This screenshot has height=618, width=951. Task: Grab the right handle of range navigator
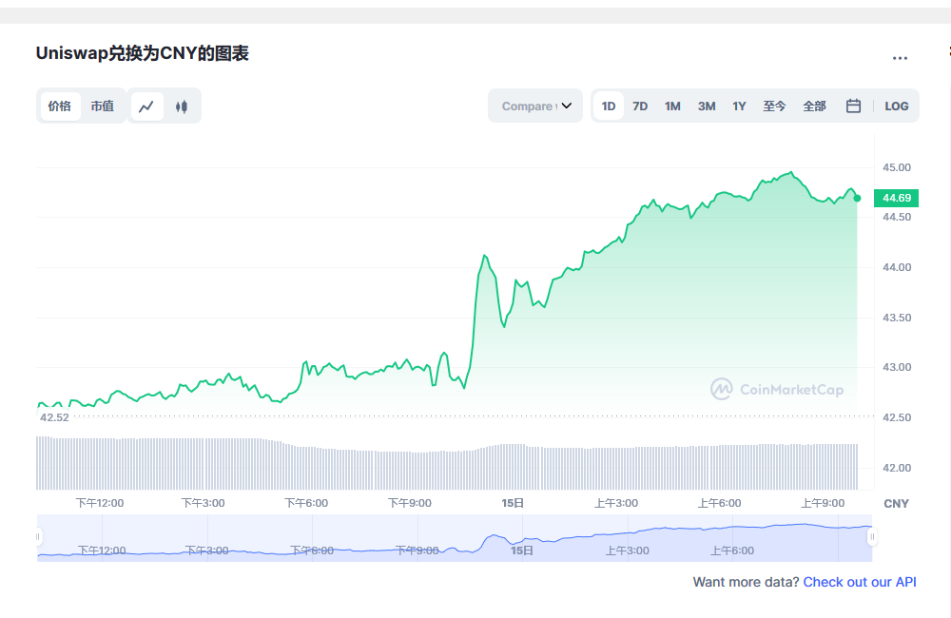click(x=872, y=537)
